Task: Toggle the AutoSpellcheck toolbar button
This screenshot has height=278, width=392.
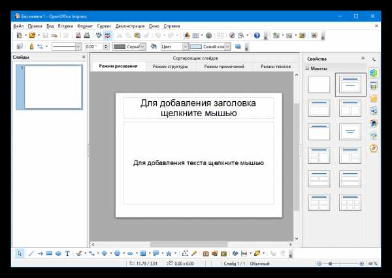Action: pyautogui.click(x=108, y=35)
